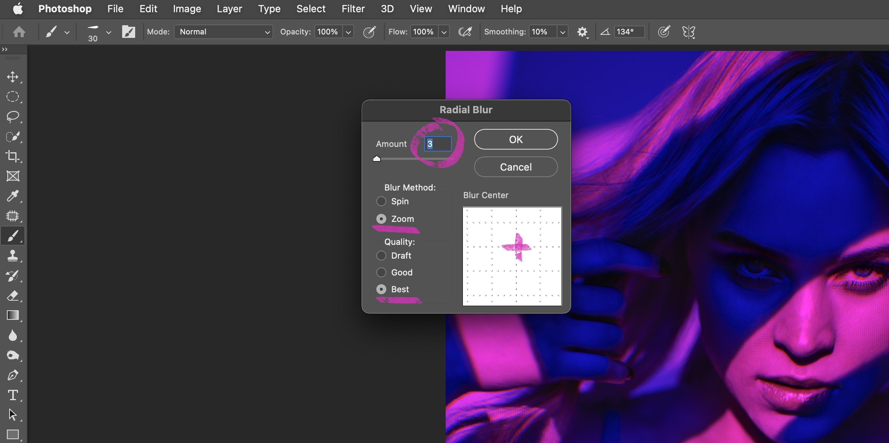Toggle pressure for opacity icon

tap(369, 32)
